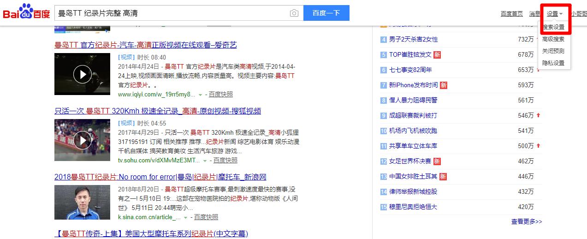Open 曼岛TT传奇-上集 result title

151,234
